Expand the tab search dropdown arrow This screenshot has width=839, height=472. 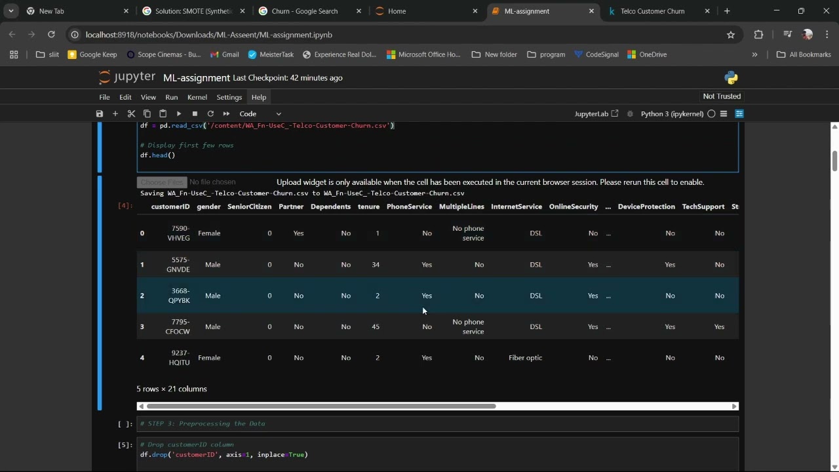point(11,11)
